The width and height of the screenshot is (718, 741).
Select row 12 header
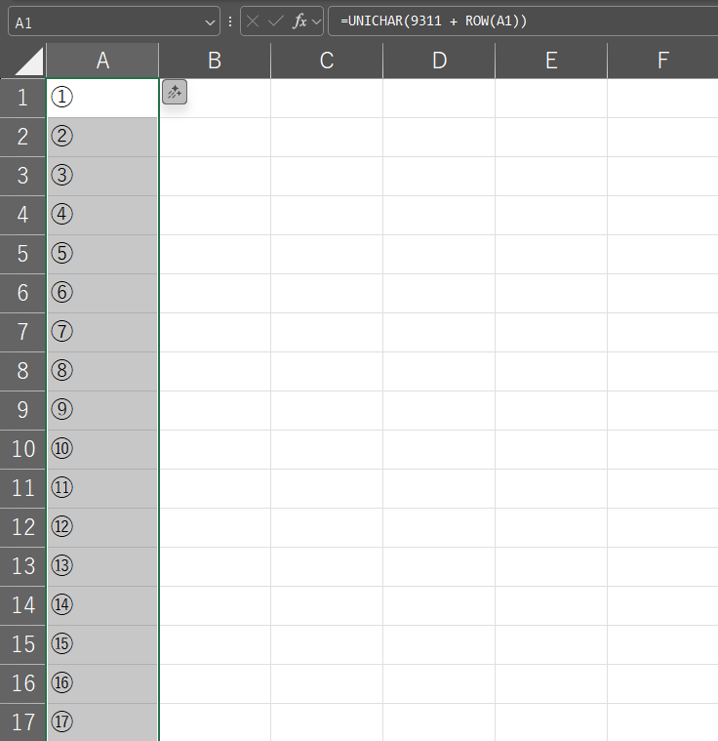pos(22,527)
